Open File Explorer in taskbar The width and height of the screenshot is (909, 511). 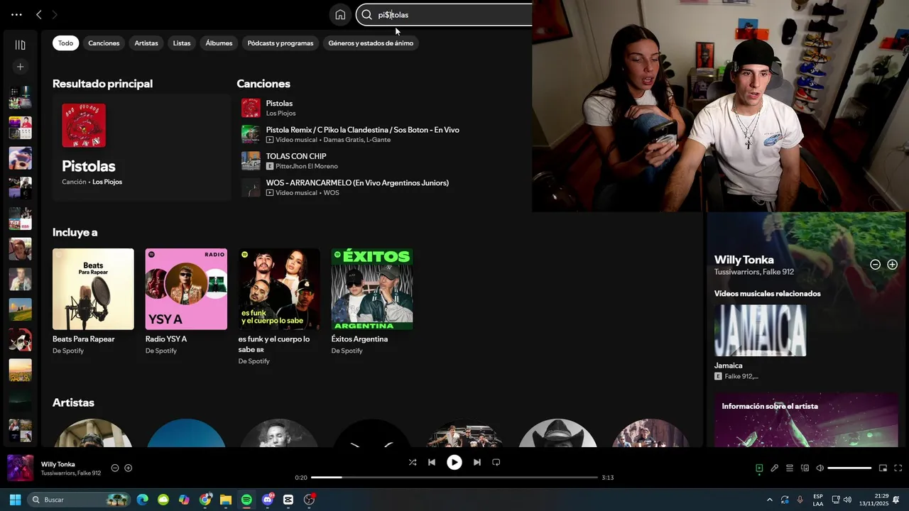226,500
